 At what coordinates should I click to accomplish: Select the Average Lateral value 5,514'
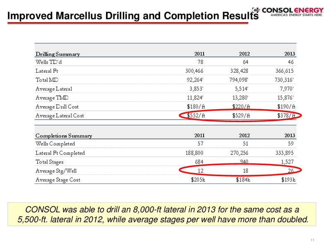[242, 89]
